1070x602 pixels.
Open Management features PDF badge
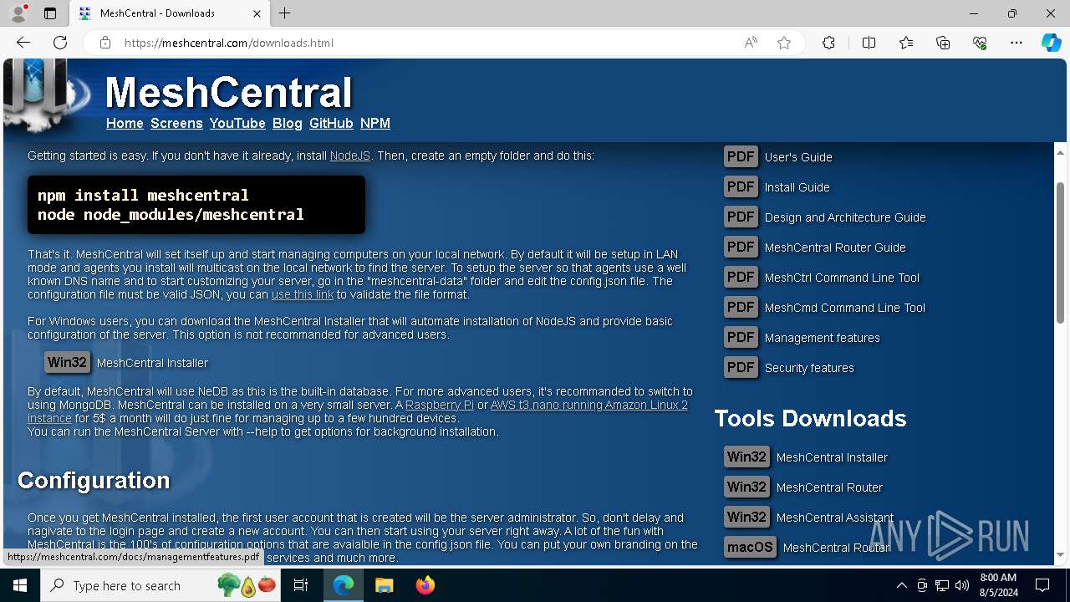[x=741, y=337]
